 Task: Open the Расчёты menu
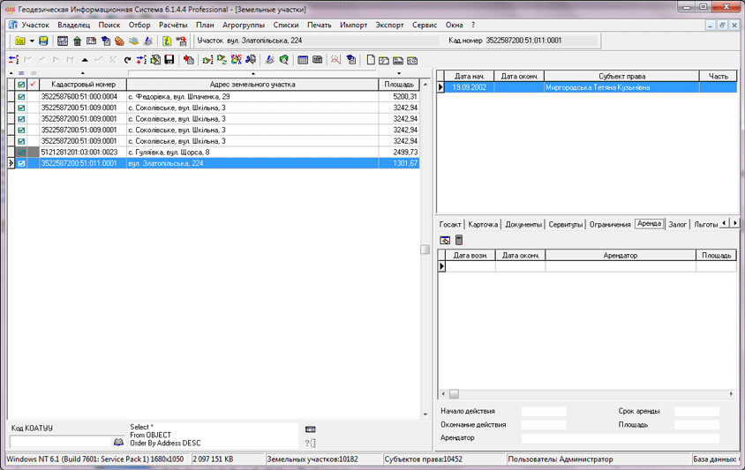point(173,26)
